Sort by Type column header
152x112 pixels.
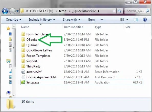tap(98, 27)
